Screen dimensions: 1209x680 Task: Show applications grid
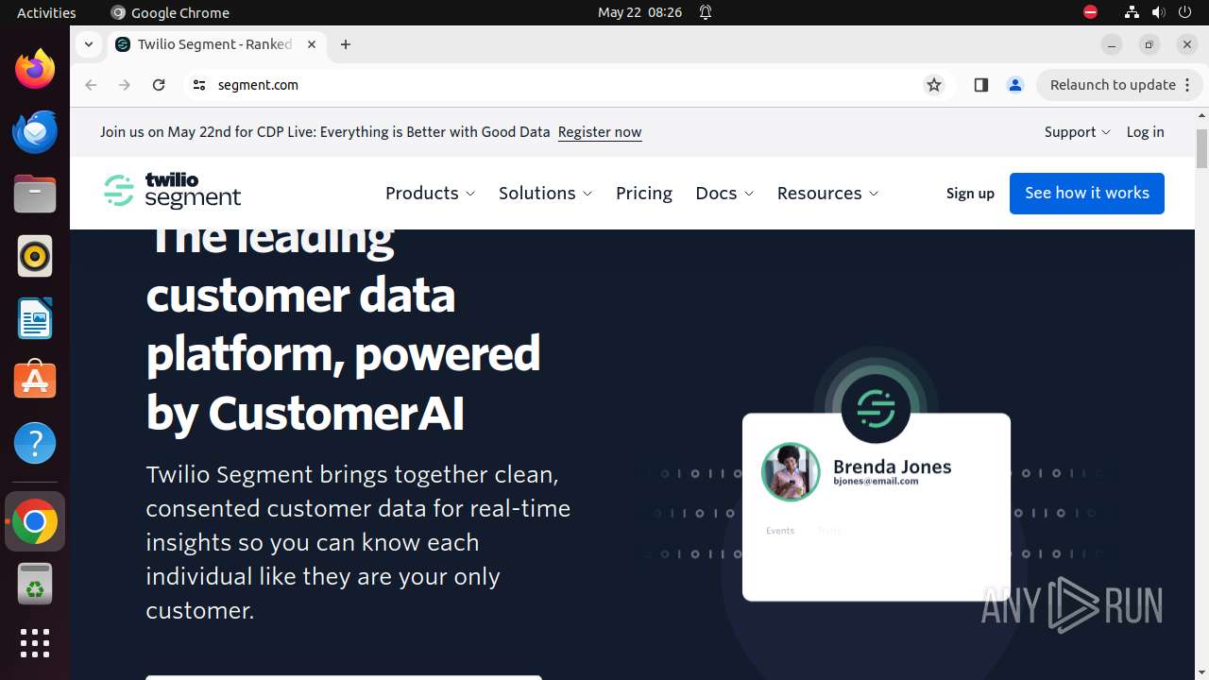point(35,644)
